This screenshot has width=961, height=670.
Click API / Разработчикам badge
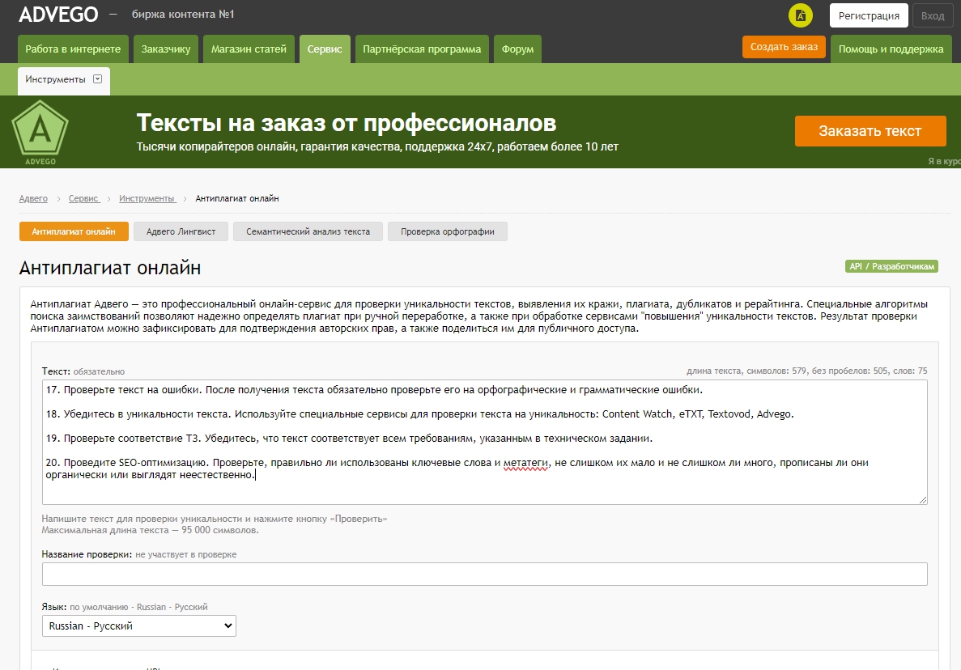click(891, 266)
